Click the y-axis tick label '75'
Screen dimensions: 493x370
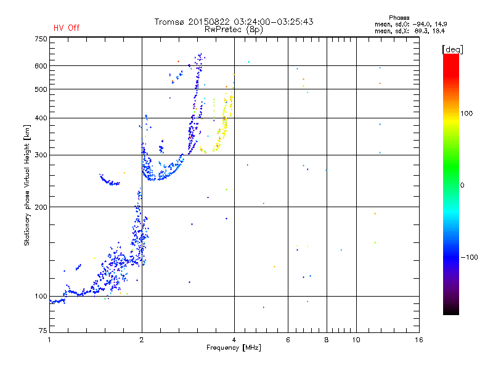click(43, 331)
